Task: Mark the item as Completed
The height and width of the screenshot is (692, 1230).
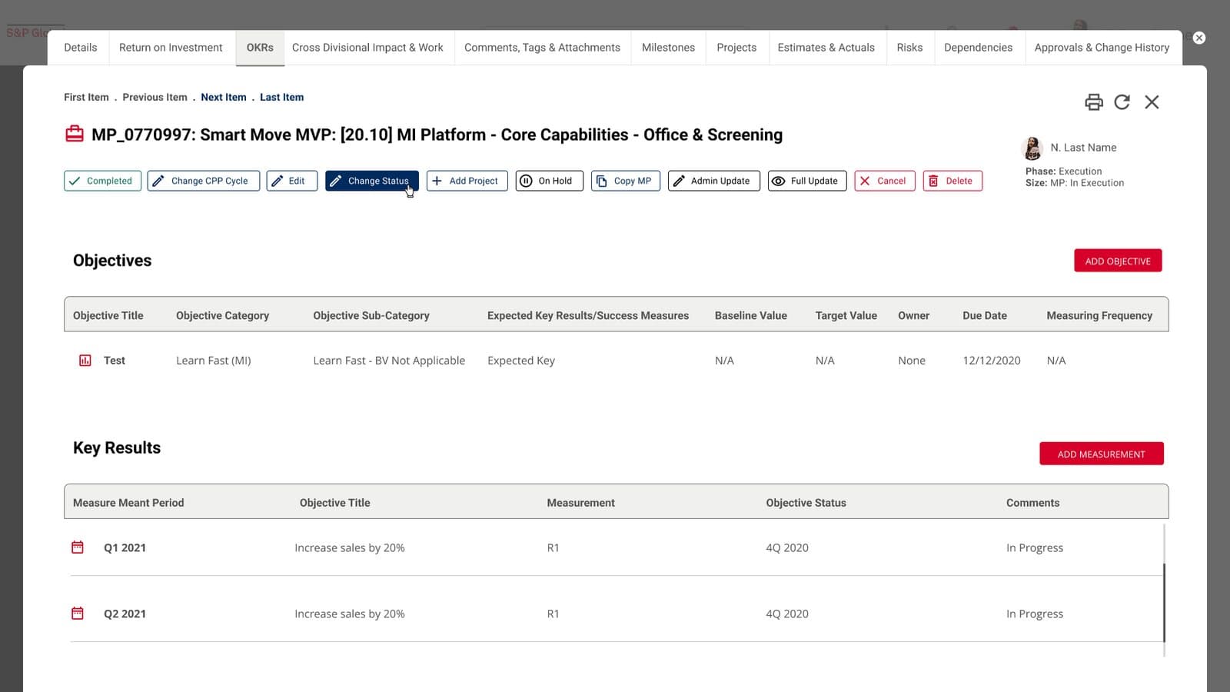Action: tap(102, 181)
